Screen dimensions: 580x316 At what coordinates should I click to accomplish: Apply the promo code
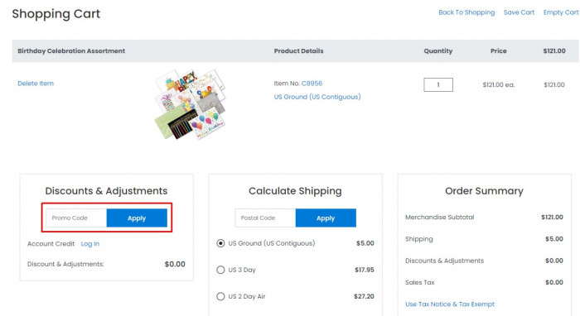pos(137,218)
